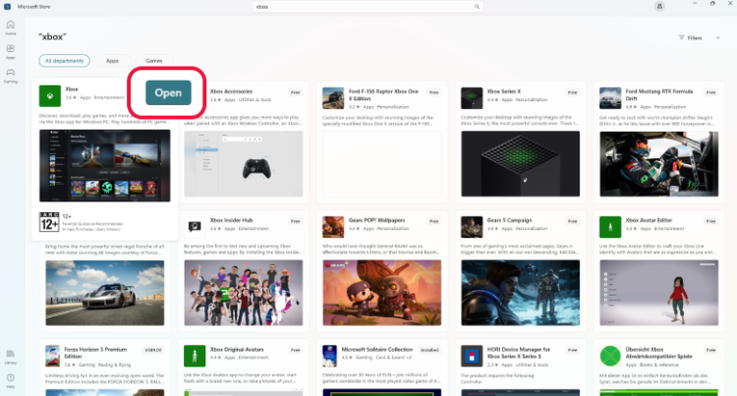Select the Games filter tab
737x396 pixels.
[x=153, y=61]
